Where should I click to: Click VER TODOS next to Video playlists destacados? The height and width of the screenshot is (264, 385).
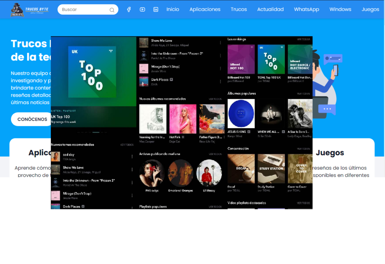[303, 203]
